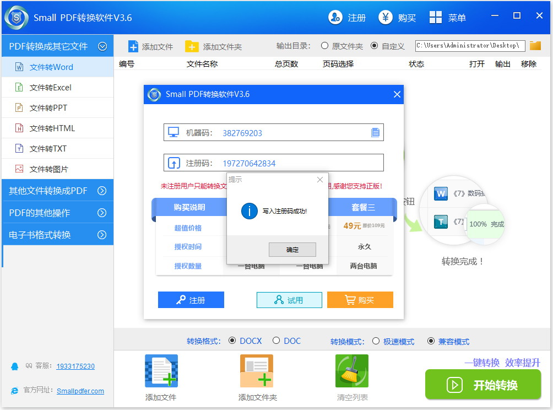Viewport: 553px width, 410px height.
Task: Click the 页码选择 column header
Action: coord(338,64)
